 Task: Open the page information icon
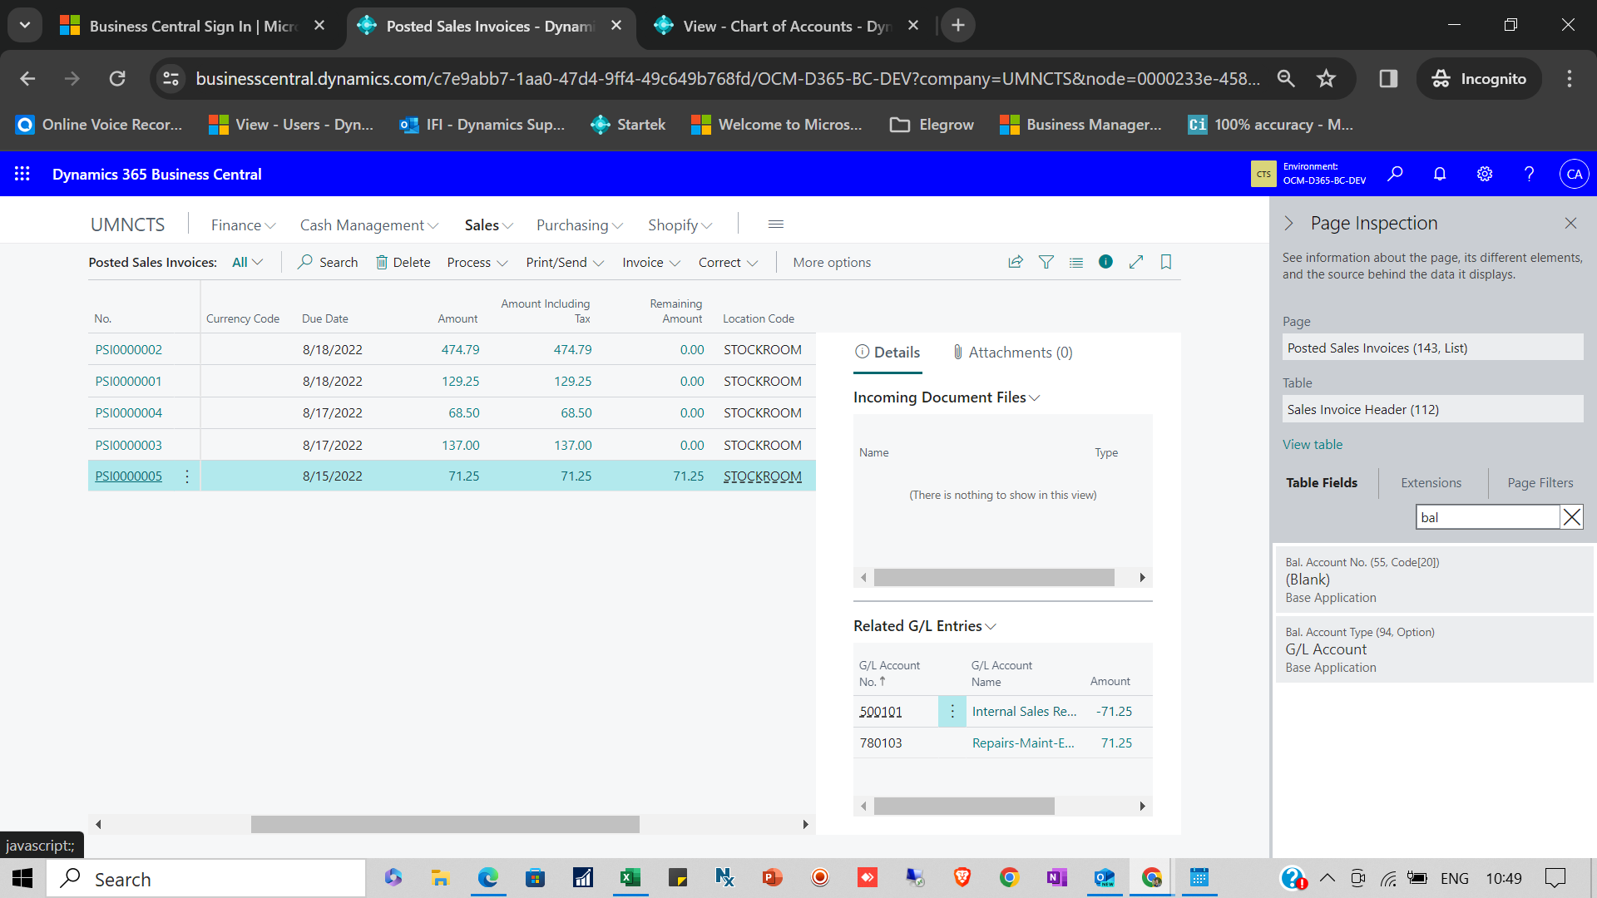(1105, 262)
